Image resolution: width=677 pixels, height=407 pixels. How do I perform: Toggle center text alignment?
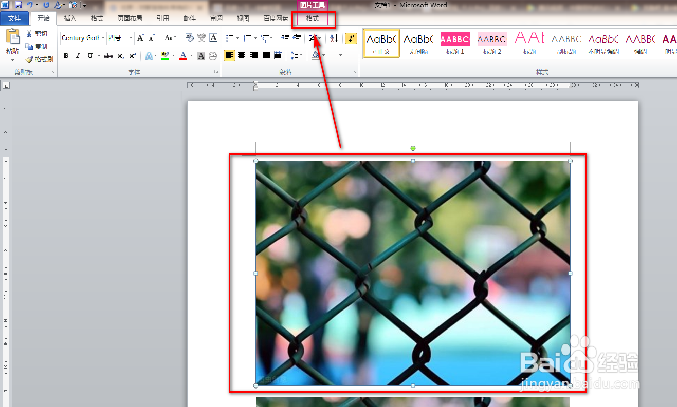point(242,55)
